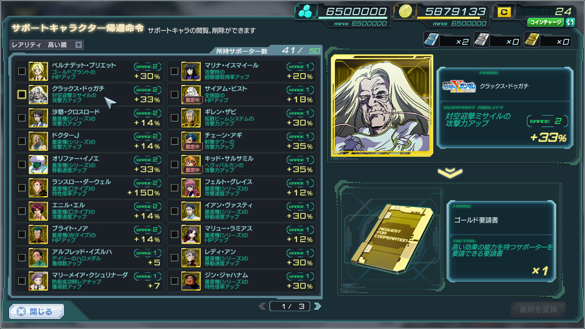This screenshot has width=585, height=329.
Task: Click the gold coin currency icon
Action: [x=404, y=11]
